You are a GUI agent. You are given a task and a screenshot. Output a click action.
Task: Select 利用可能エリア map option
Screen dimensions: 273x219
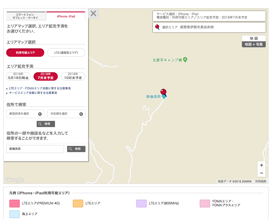point(25,53)
